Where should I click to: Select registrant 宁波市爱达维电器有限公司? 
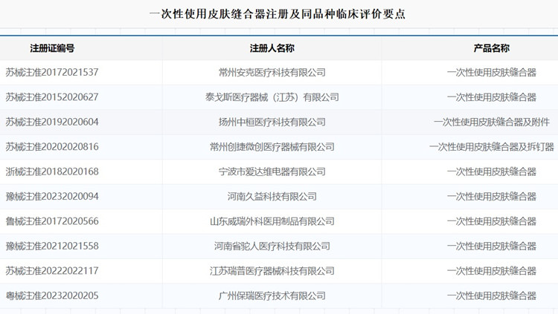tap(272, 172)
